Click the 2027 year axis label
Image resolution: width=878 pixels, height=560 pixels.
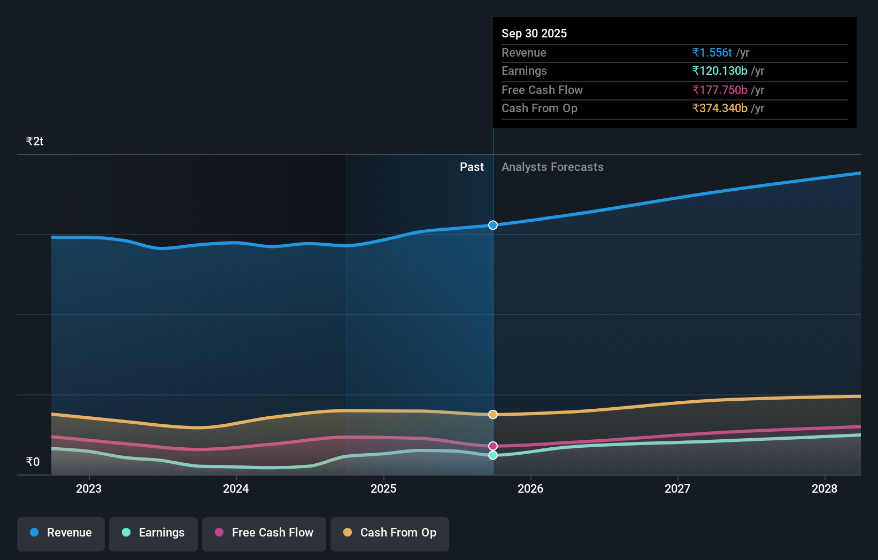[x=677, y=488]
